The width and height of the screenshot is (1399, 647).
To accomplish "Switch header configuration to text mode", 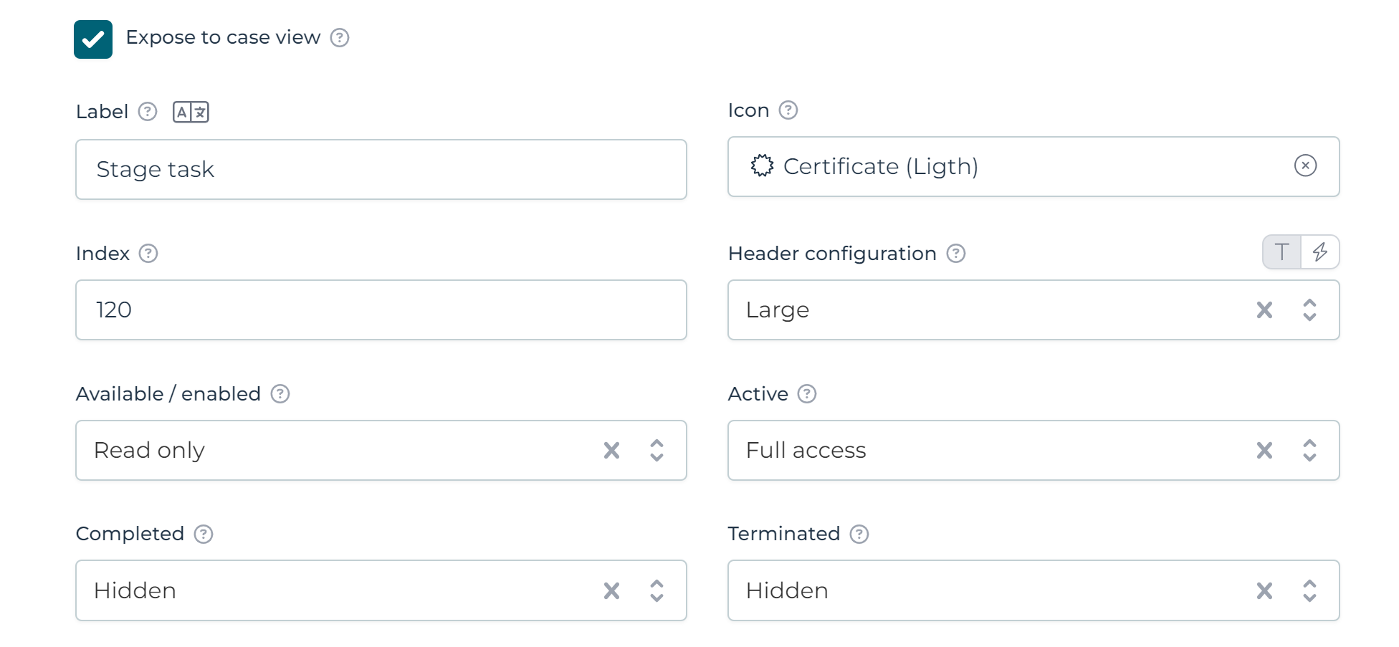I will tap(1282, 252).
